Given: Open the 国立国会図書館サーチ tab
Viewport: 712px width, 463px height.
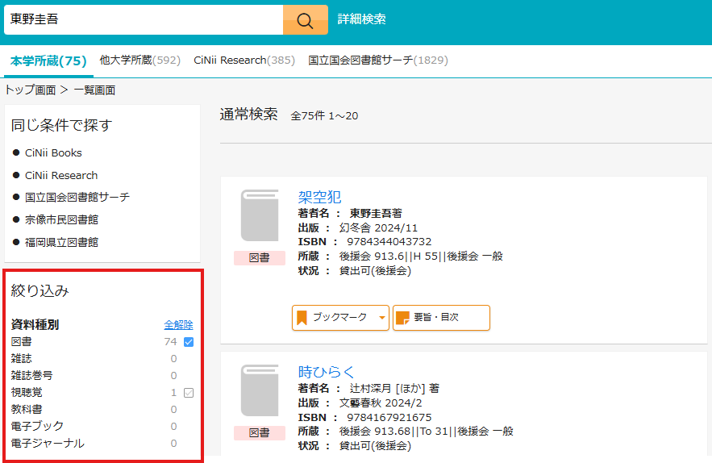Looking at the screenshot, I should [377, 60].
